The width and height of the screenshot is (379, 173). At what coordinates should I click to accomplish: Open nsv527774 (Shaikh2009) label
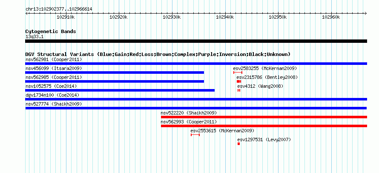pos(54,104)
